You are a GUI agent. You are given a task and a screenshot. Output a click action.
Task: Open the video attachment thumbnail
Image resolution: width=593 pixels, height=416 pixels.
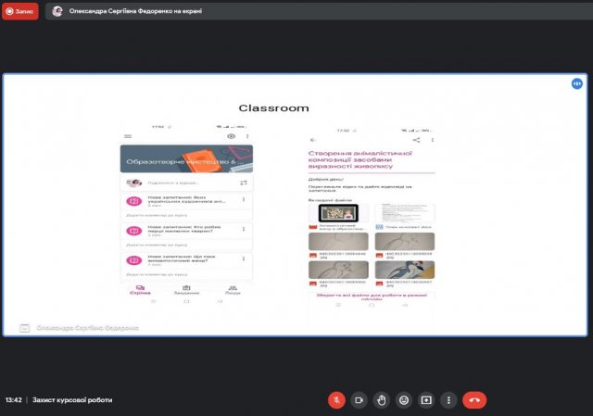point(338,213)
